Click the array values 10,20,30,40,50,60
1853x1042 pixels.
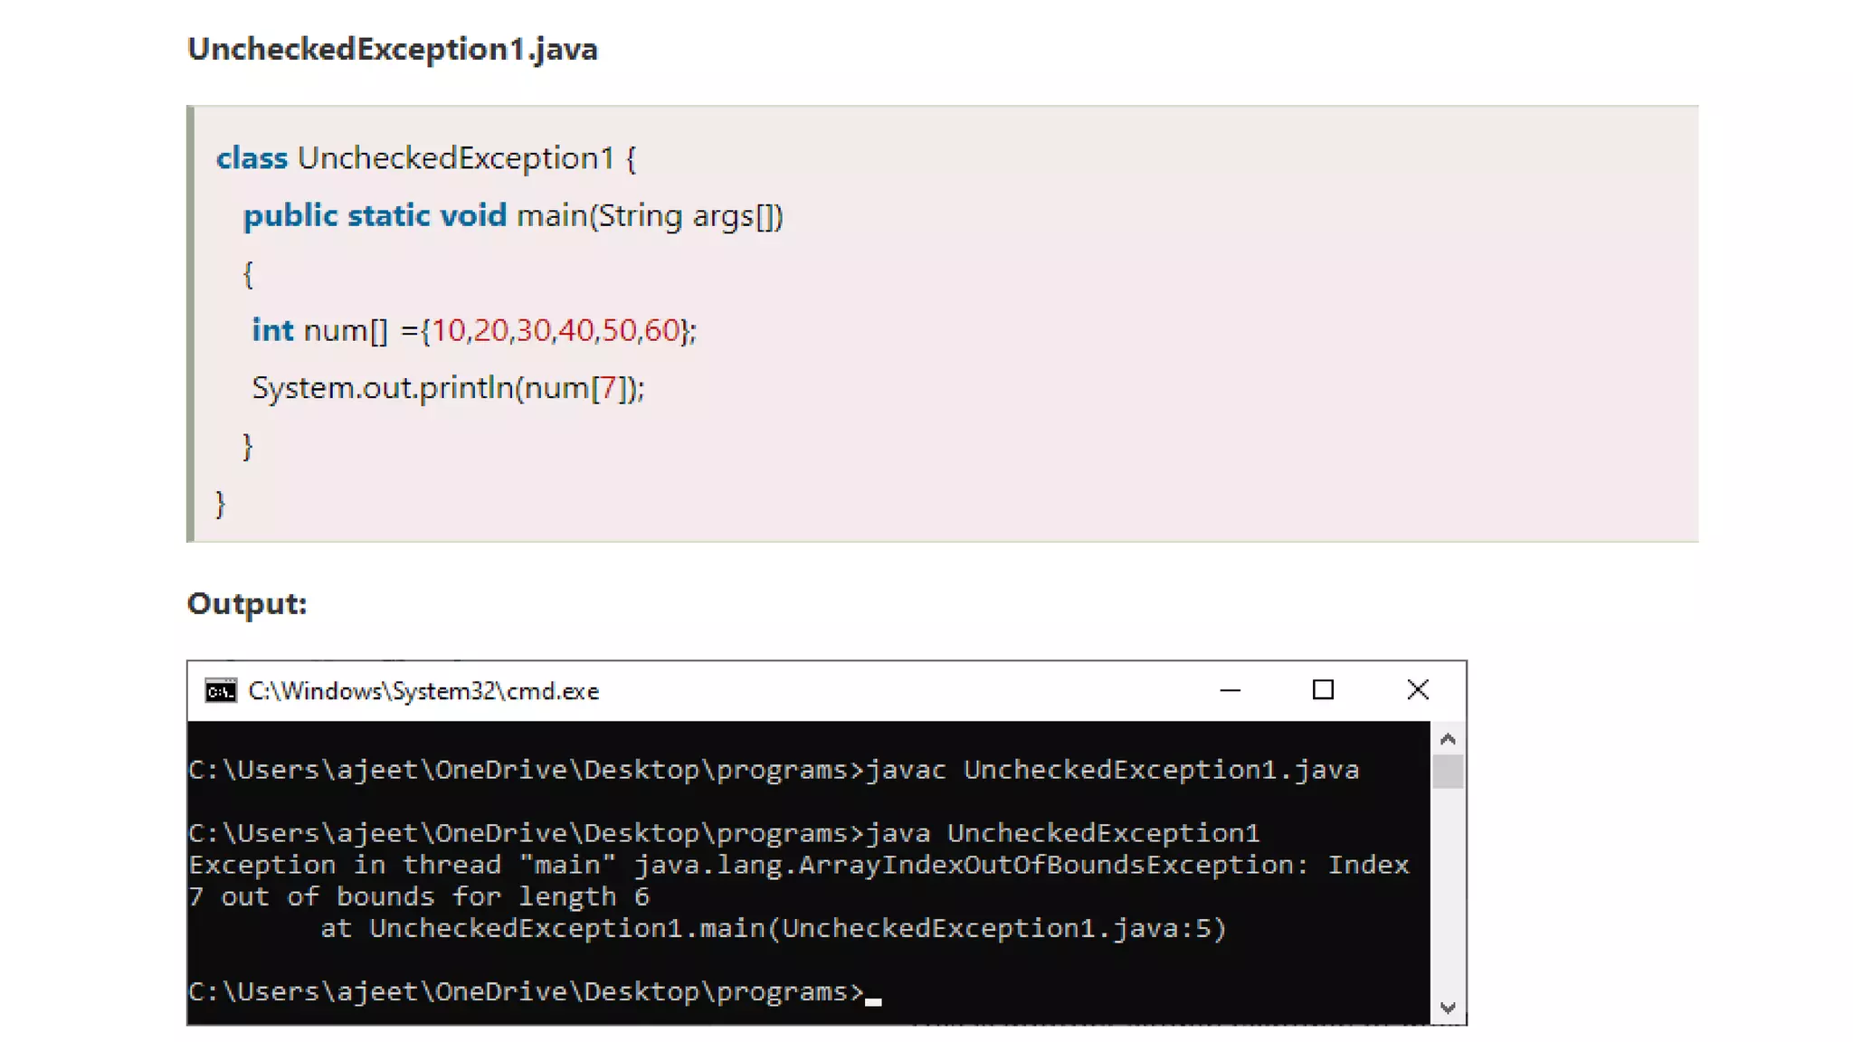(555, 330)
